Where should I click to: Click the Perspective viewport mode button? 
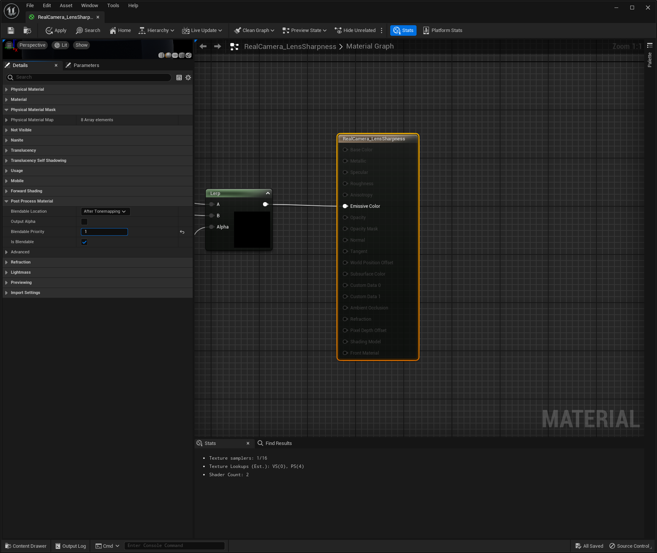click(32, 45)
